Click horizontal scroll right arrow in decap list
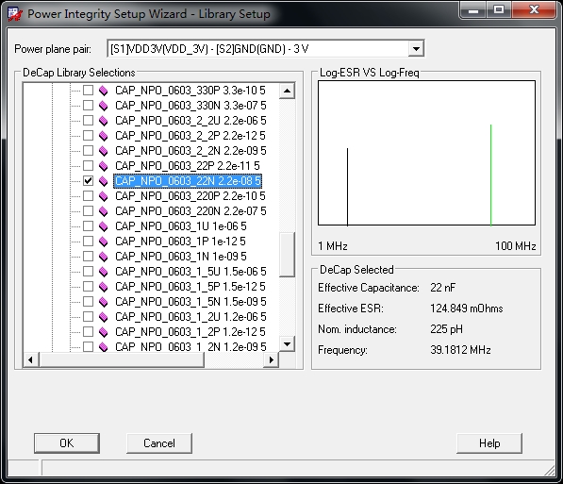 click(271, 359)
